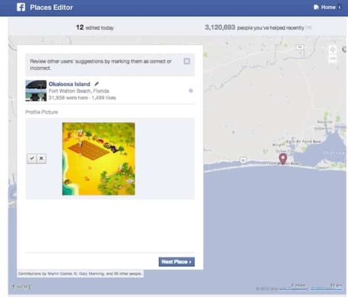348x297 pixels.
Task: Open the help question mark beside people helped
Action: [309, 28]
